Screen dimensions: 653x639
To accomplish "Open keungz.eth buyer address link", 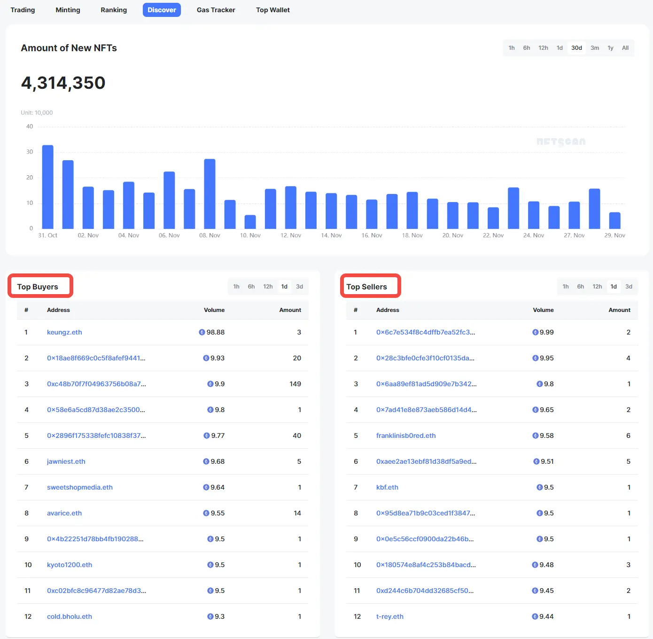I will tap(64, 332).
